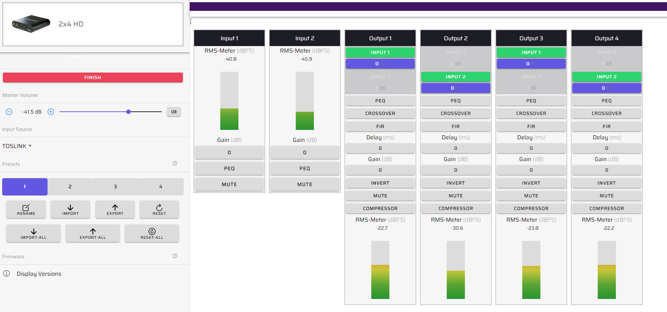667x312 pixels.
Task: Click Display Versions under Firmware
Action: coord(39,274)
